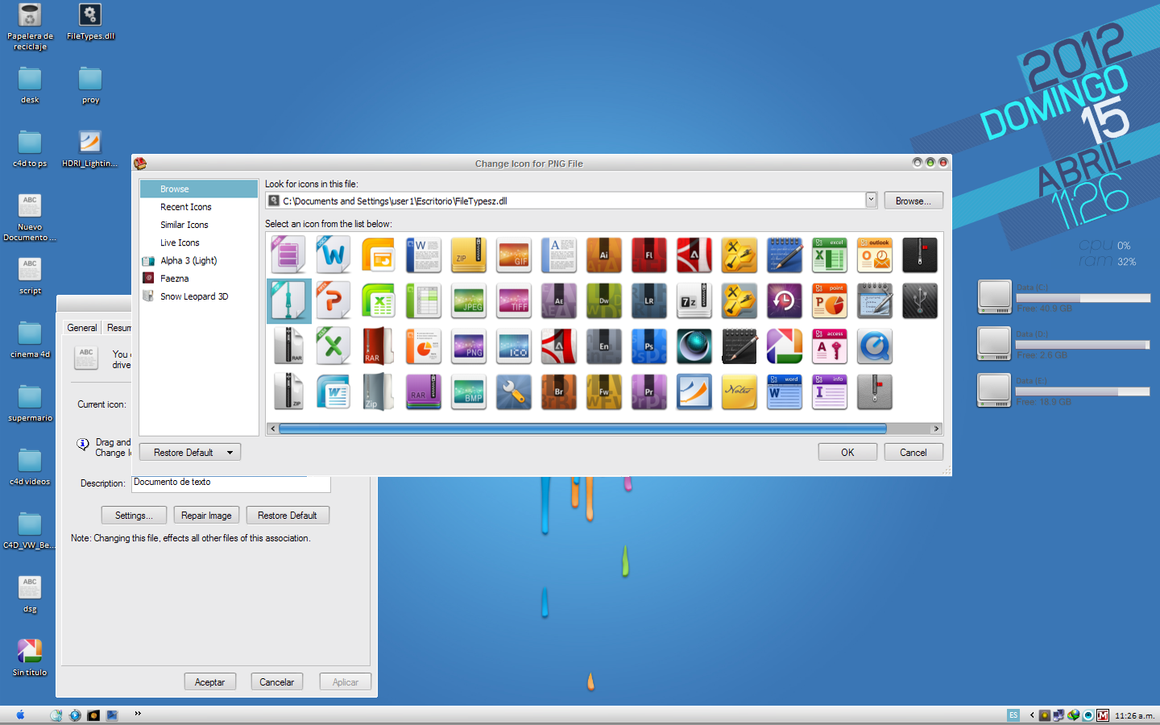Show Live Icons in the sidebar
Viewport: 1160px width, 725px height.
pos(179,242)
